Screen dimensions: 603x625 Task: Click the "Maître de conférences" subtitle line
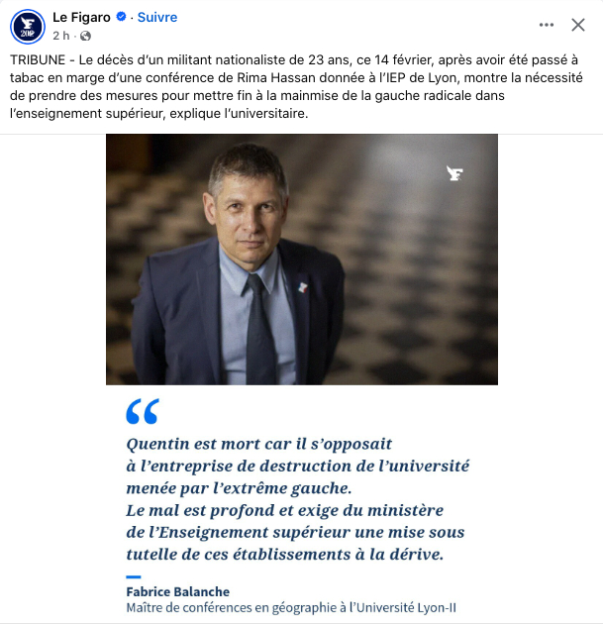291,608
